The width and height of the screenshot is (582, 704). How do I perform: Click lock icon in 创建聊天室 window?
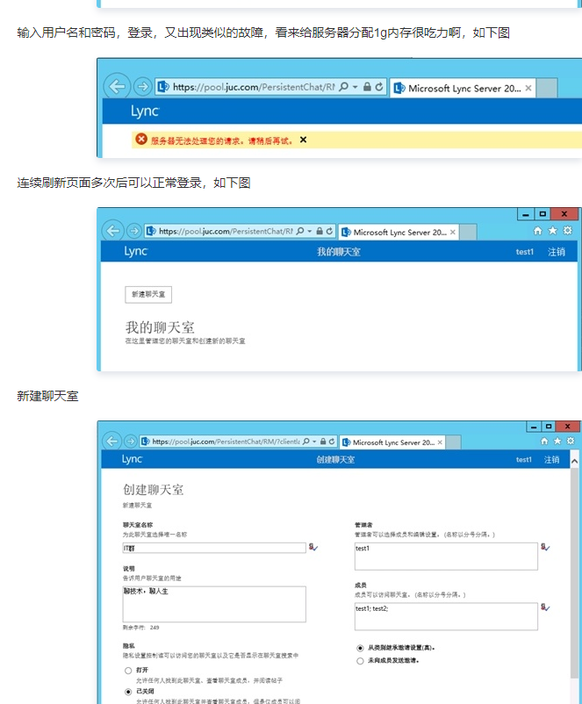323,442
